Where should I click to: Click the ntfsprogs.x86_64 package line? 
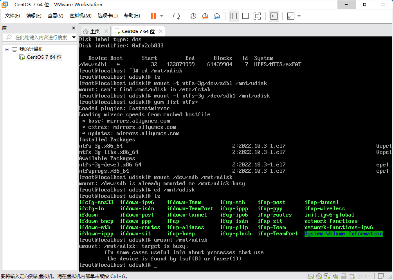click(x=104, y=171)
